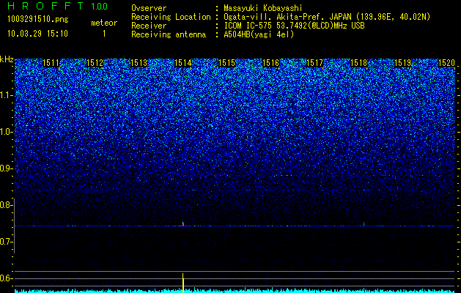
Task: Click the 1517 time marker
Action: tap(314, 63)
